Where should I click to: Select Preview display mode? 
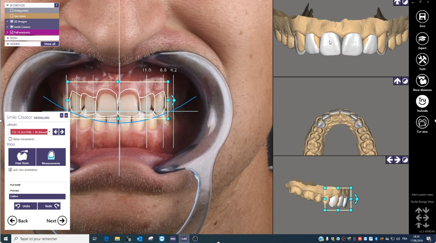tap(37, 191)
